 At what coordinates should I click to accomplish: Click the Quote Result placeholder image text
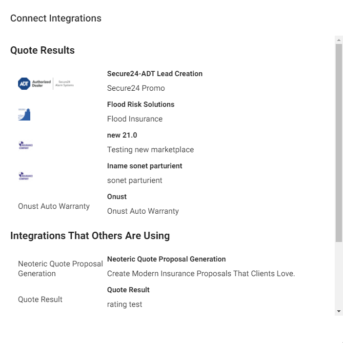[40, 300]
